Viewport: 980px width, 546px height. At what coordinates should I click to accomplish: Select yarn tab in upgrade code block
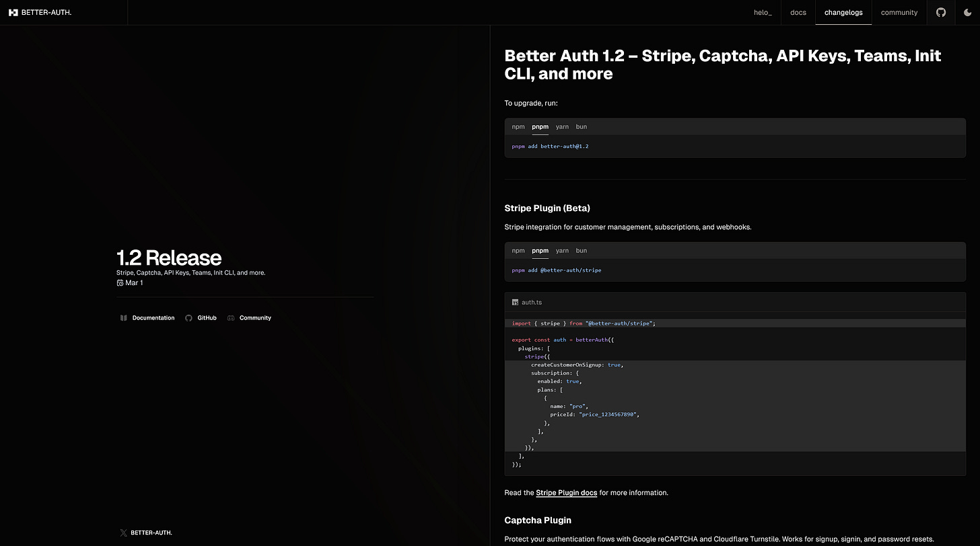point(562,126)
